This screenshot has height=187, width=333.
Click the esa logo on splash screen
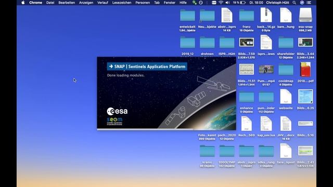coord(117,111)
